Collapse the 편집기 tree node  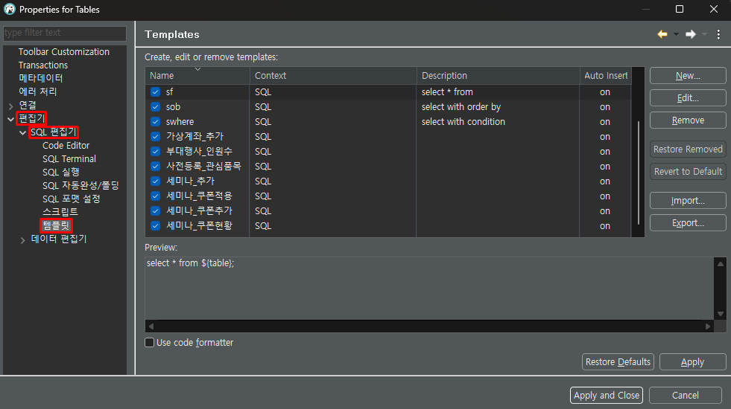10,120
